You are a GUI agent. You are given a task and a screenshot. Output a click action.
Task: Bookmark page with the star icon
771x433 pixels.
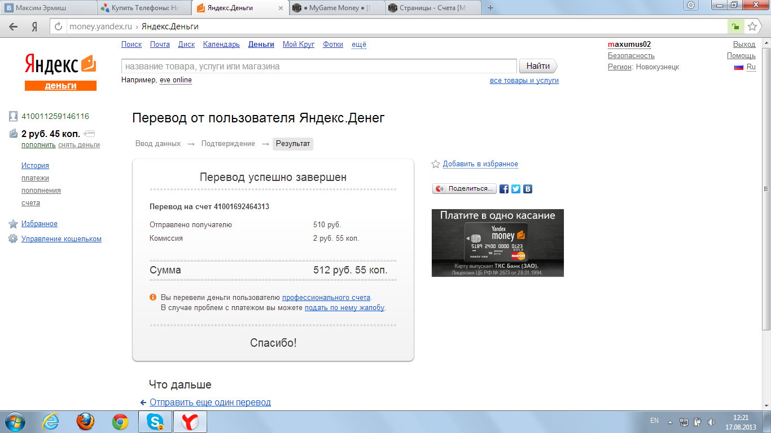pos(752,26)
